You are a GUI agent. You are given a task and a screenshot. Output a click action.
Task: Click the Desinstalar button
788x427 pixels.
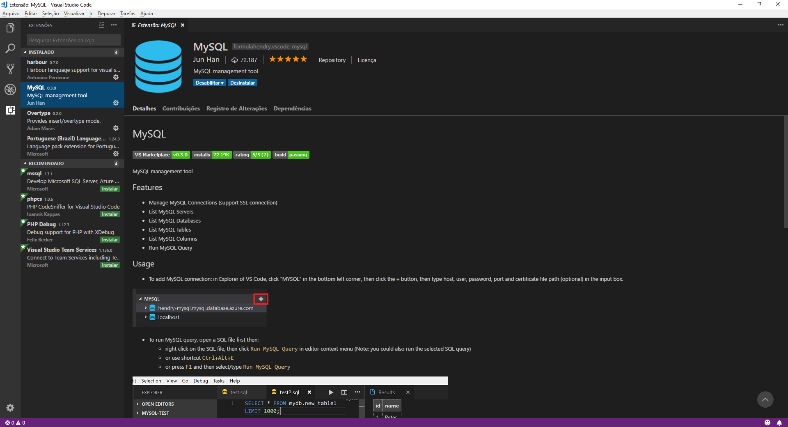(242, 83)
